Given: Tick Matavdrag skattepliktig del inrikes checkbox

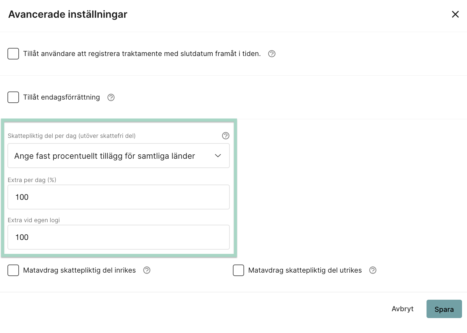Looking at the screenshot, I should (x=13, y=270).
